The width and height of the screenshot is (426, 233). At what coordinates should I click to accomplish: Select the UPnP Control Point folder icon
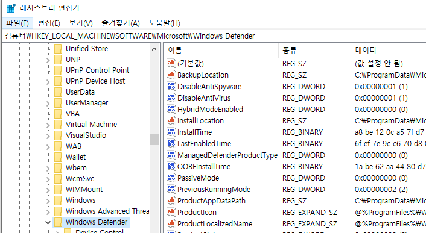58,70
